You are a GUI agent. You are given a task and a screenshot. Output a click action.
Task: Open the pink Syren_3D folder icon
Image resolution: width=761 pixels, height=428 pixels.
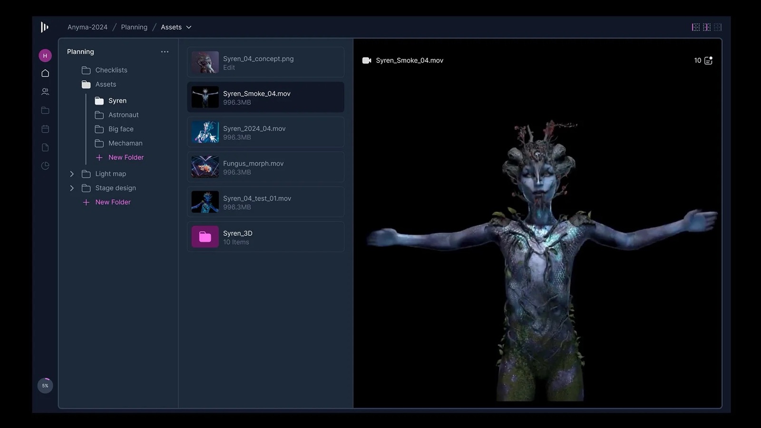click(x=205, y=237)
